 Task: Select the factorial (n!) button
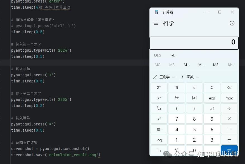(212, 108)
